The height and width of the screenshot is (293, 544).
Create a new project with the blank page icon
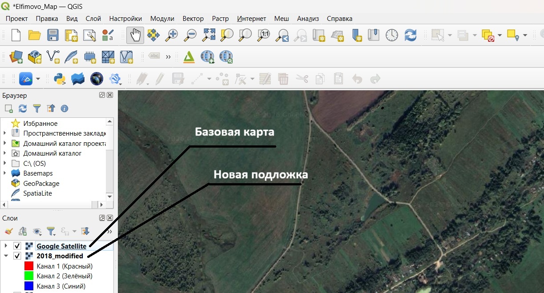tap(16, 35)
